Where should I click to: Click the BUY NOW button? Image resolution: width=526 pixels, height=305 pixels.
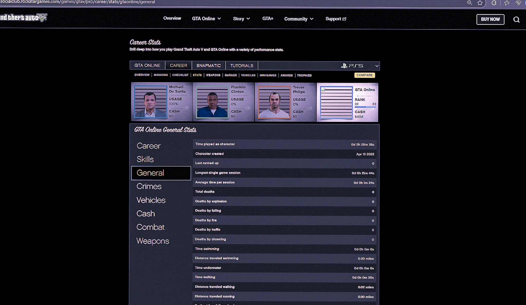[x=490, y=19]
